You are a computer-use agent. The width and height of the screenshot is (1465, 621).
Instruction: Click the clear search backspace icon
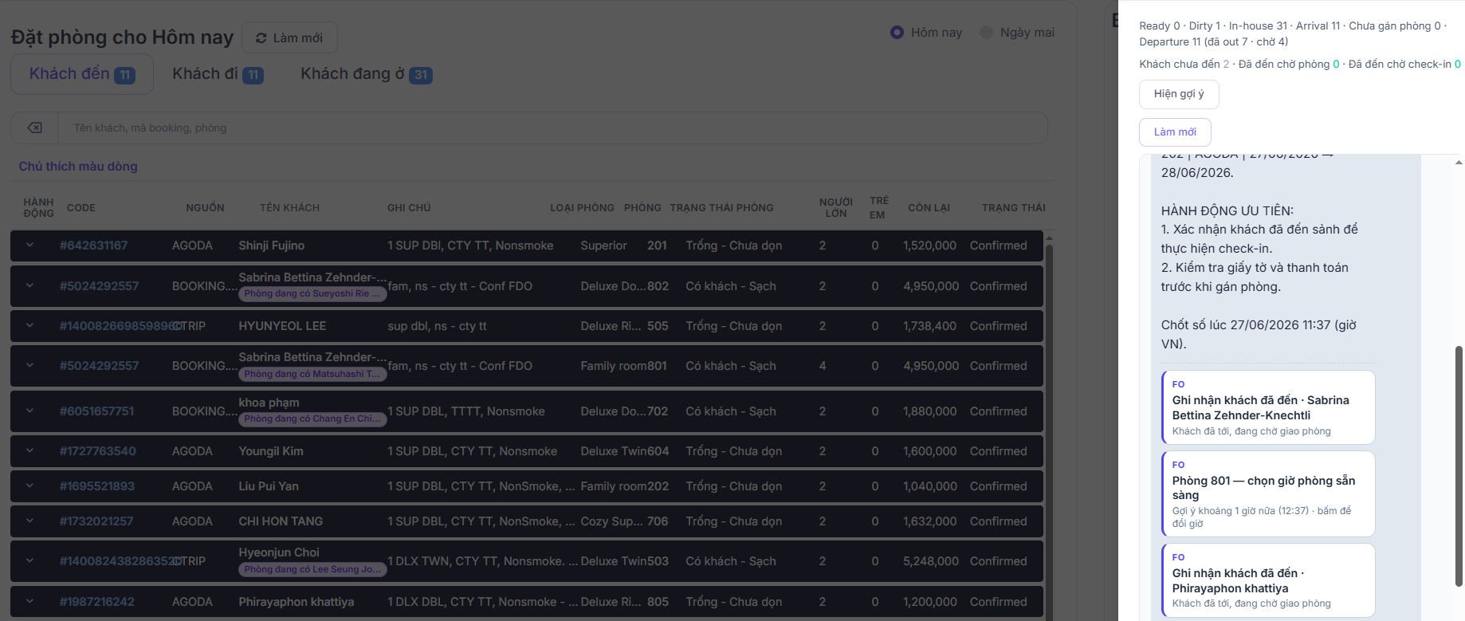(x=34, y=128)
